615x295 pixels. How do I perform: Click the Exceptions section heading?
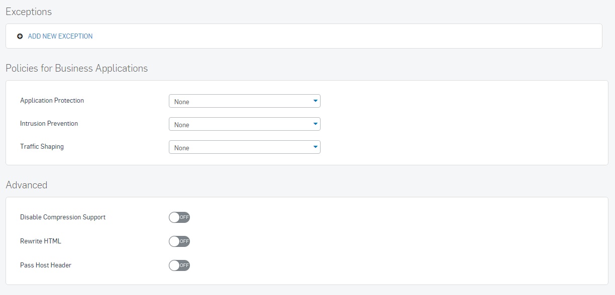click(29, 12)
